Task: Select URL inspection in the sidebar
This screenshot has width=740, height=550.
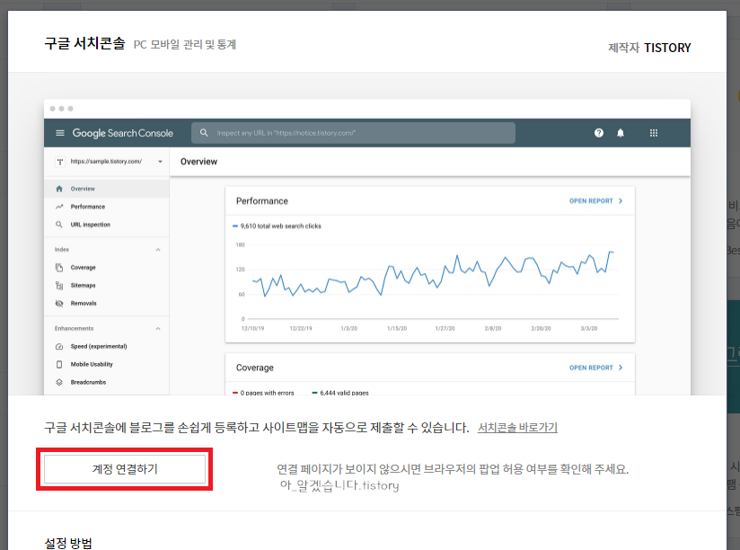Action: point(107,225)
